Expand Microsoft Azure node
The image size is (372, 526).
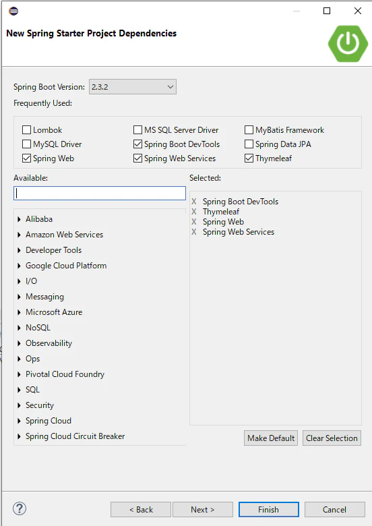coord(19,312)
